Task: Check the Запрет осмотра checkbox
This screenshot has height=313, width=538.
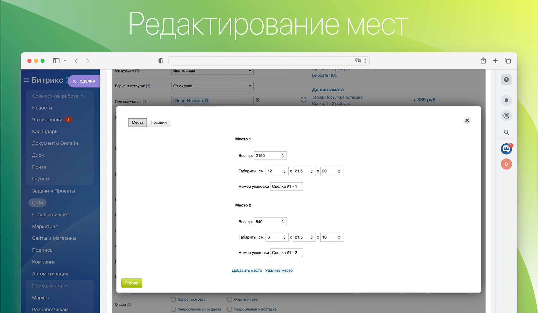Action: coord(174,299)
